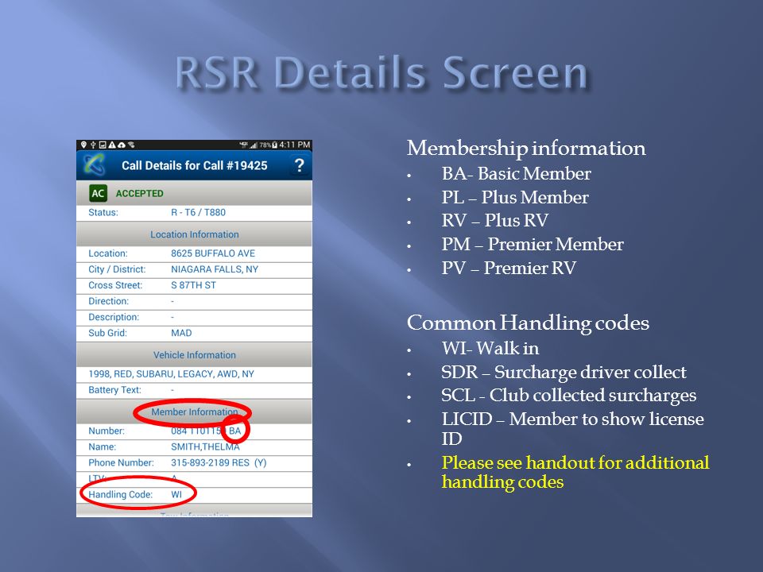The height and width of the screenshot is (572, 763).
Task: Tap the Location Information section header
Action: (194, 234)
